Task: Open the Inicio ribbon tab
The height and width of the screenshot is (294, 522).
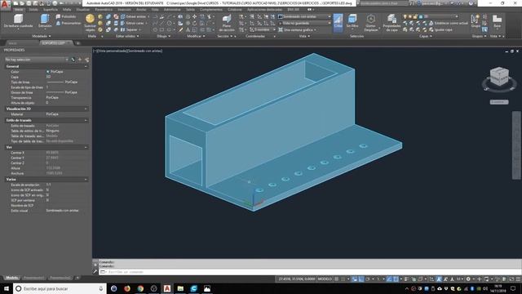Action: click(x=19, y=10)
